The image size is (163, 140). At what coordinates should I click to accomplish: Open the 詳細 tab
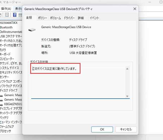pos(82,18)
